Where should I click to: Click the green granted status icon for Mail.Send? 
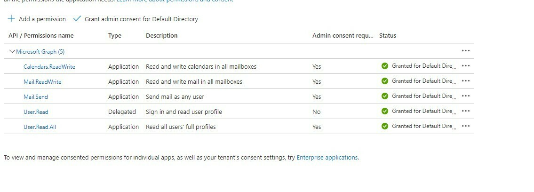[x=385, y=96]
